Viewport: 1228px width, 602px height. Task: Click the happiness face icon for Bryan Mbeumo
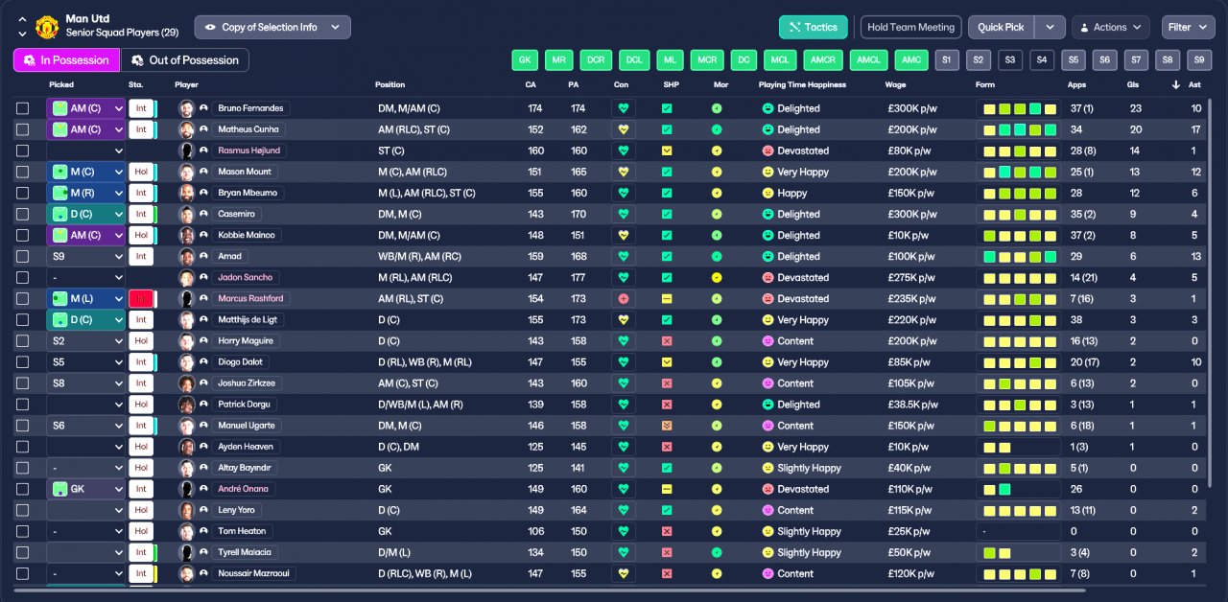pyautogui.click(x=767, y=193)
